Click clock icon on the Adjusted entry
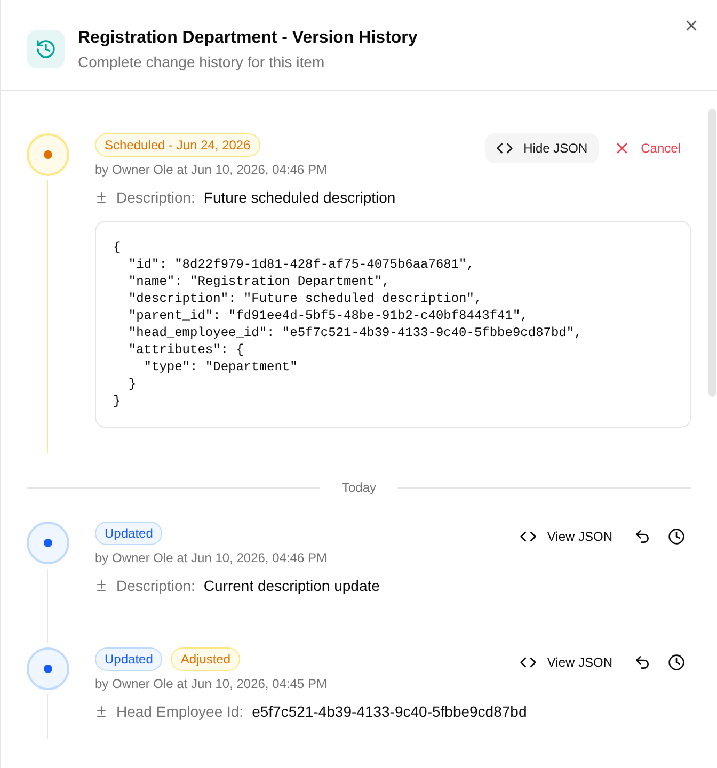The height and width of the screenshot is (768, 717). click(x=676, y=662)
